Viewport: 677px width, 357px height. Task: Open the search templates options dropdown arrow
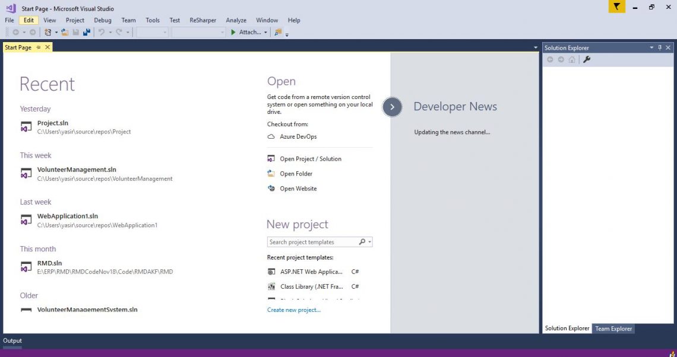click(369, 243)
